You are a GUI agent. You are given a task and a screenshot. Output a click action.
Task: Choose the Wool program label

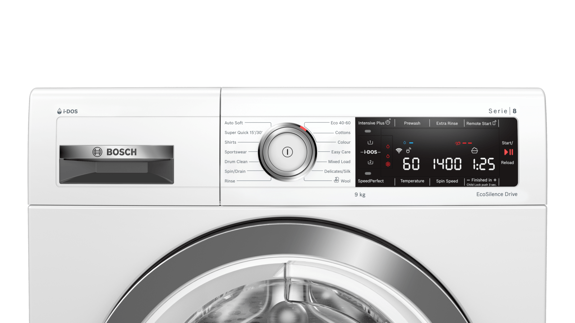pos(345,181)
